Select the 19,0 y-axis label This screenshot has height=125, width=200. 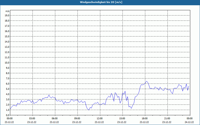pyautogui.click(x=7, y=15)
